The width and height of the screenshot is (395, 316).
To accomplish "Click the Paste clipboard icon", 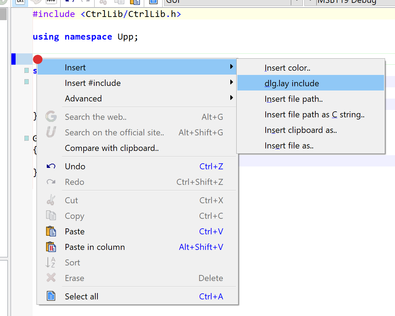I will 51,232.
